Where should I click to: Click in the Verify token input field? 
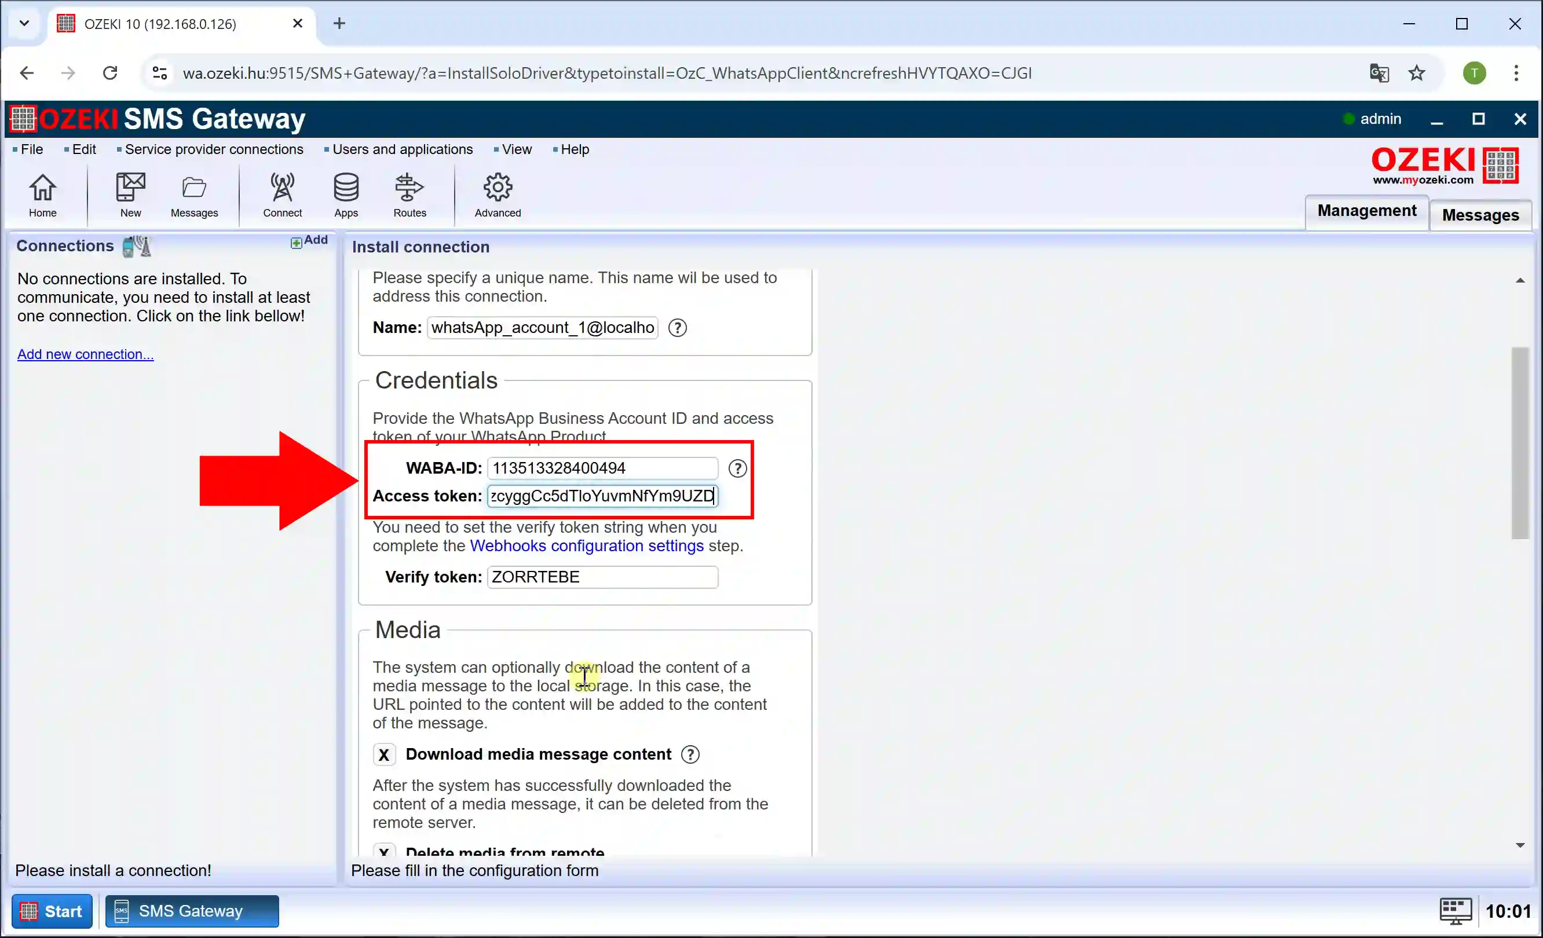click(x=602, y=577)
